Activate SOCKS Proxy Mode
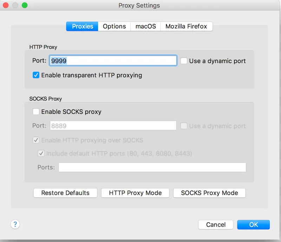Image resolution: width=281 pixels, height=242 pixels. pos(209,193)
